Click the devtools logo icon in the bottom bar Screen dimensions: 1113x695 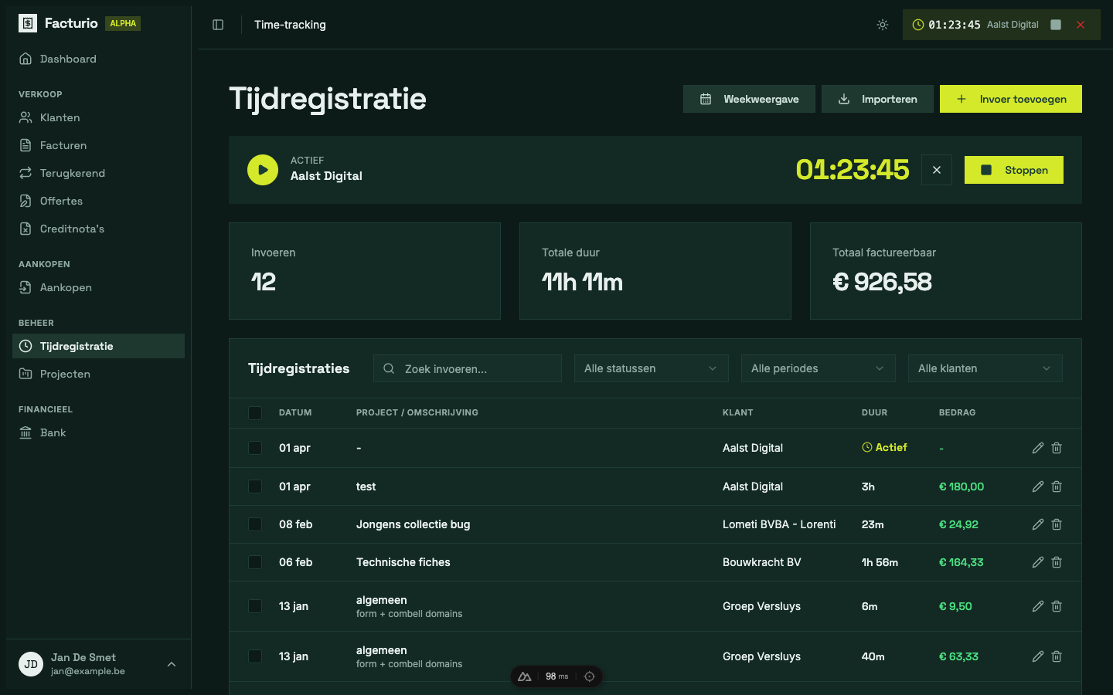tap(525, 676)
